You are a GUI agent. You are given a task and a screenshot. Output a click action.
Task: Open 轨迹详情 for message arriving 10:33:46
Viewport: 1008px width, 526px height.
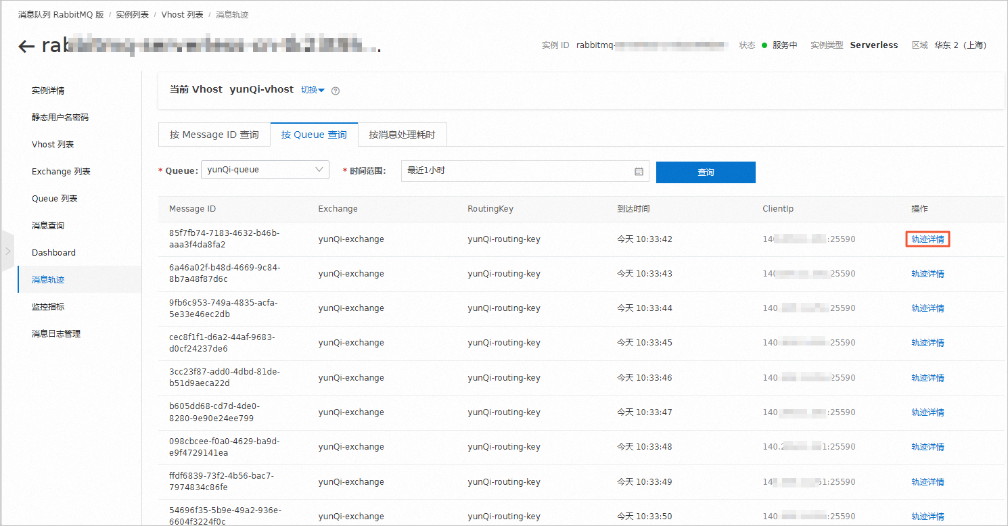click(x=927, y=378)
